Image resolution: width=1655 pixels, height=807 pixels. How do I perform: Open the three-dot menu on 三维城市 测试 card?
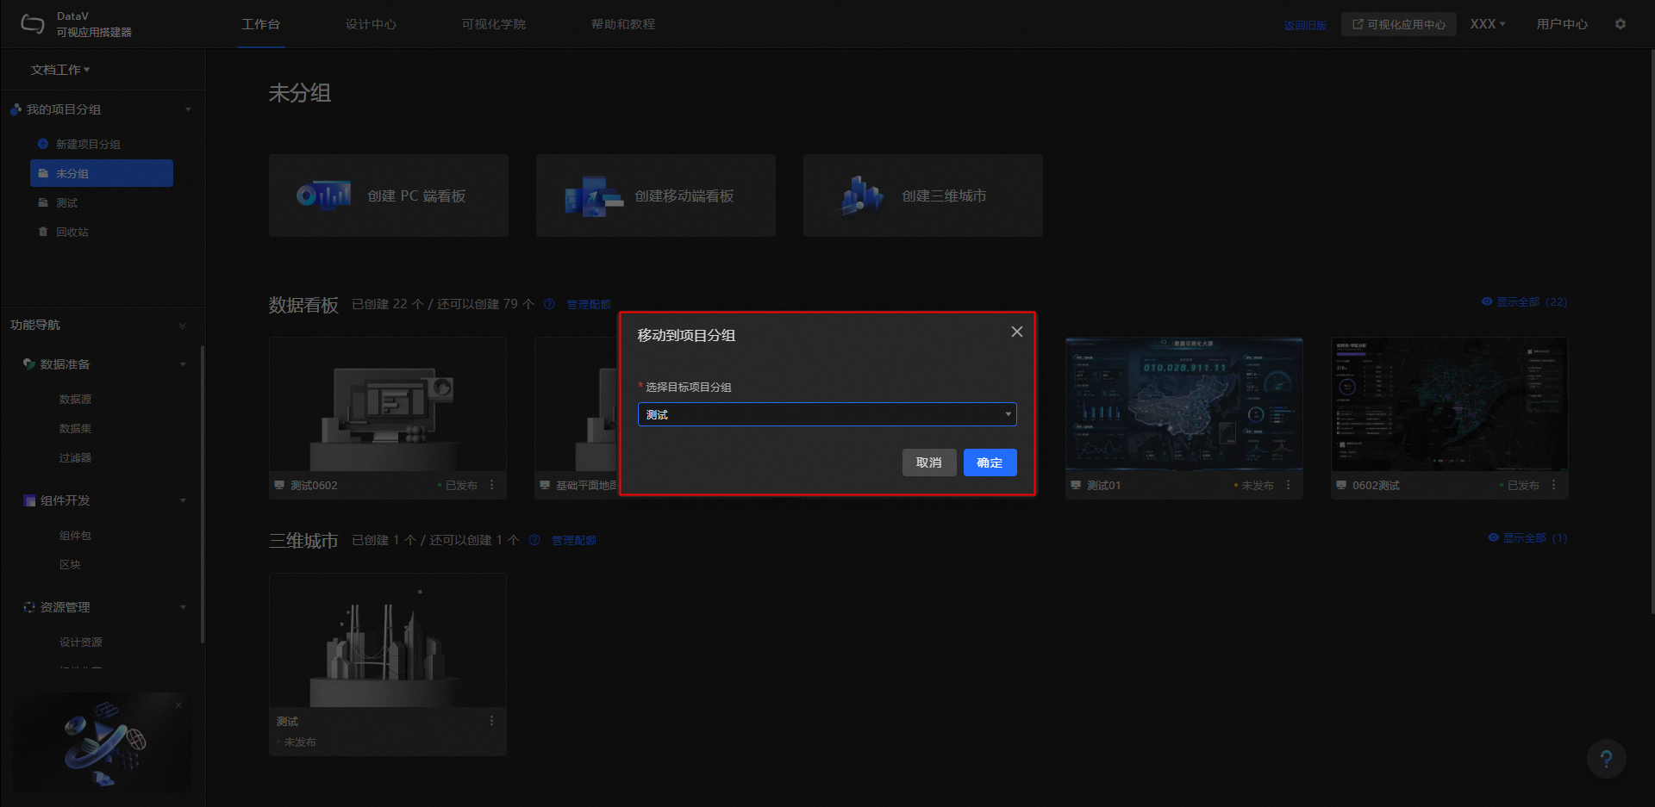(x=492, y=721)
